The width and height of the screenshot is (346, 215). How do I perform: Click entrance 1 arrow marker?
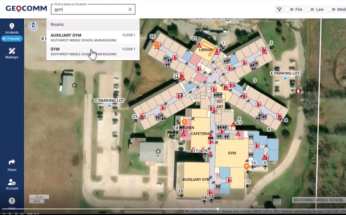tap(224, 47)
